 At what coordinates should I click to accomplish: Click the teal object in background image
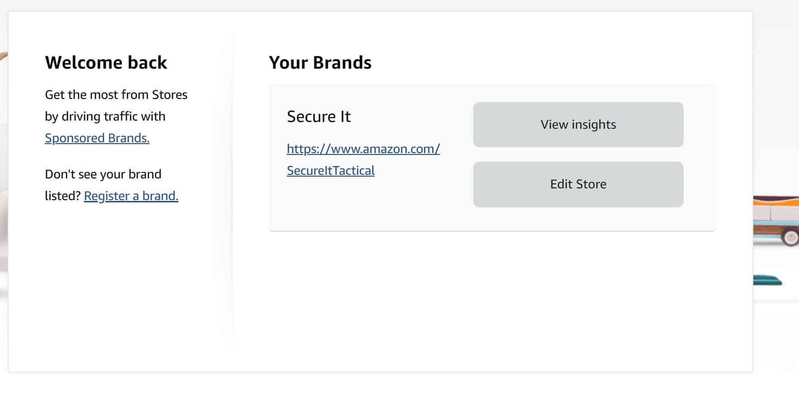click(x=767, y=280)
